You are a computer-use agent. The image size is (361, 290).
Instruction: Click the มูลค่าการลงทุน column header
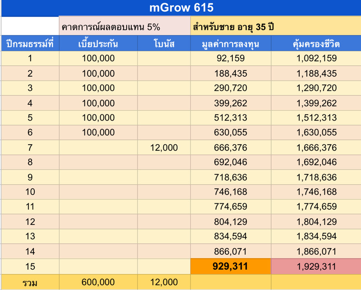(x=231, y=43)
